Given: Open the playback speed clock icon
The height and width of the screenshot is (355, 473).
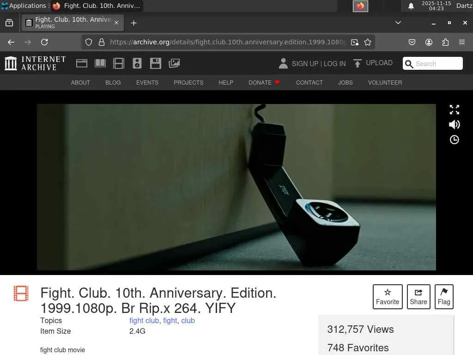Looking at the screenshot, I should click(455, 140).
